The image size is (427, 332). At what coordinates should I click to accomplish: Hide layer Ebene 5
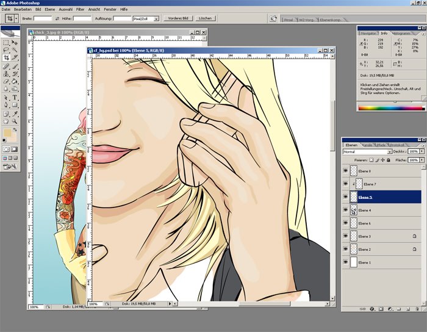pos(346,197)
